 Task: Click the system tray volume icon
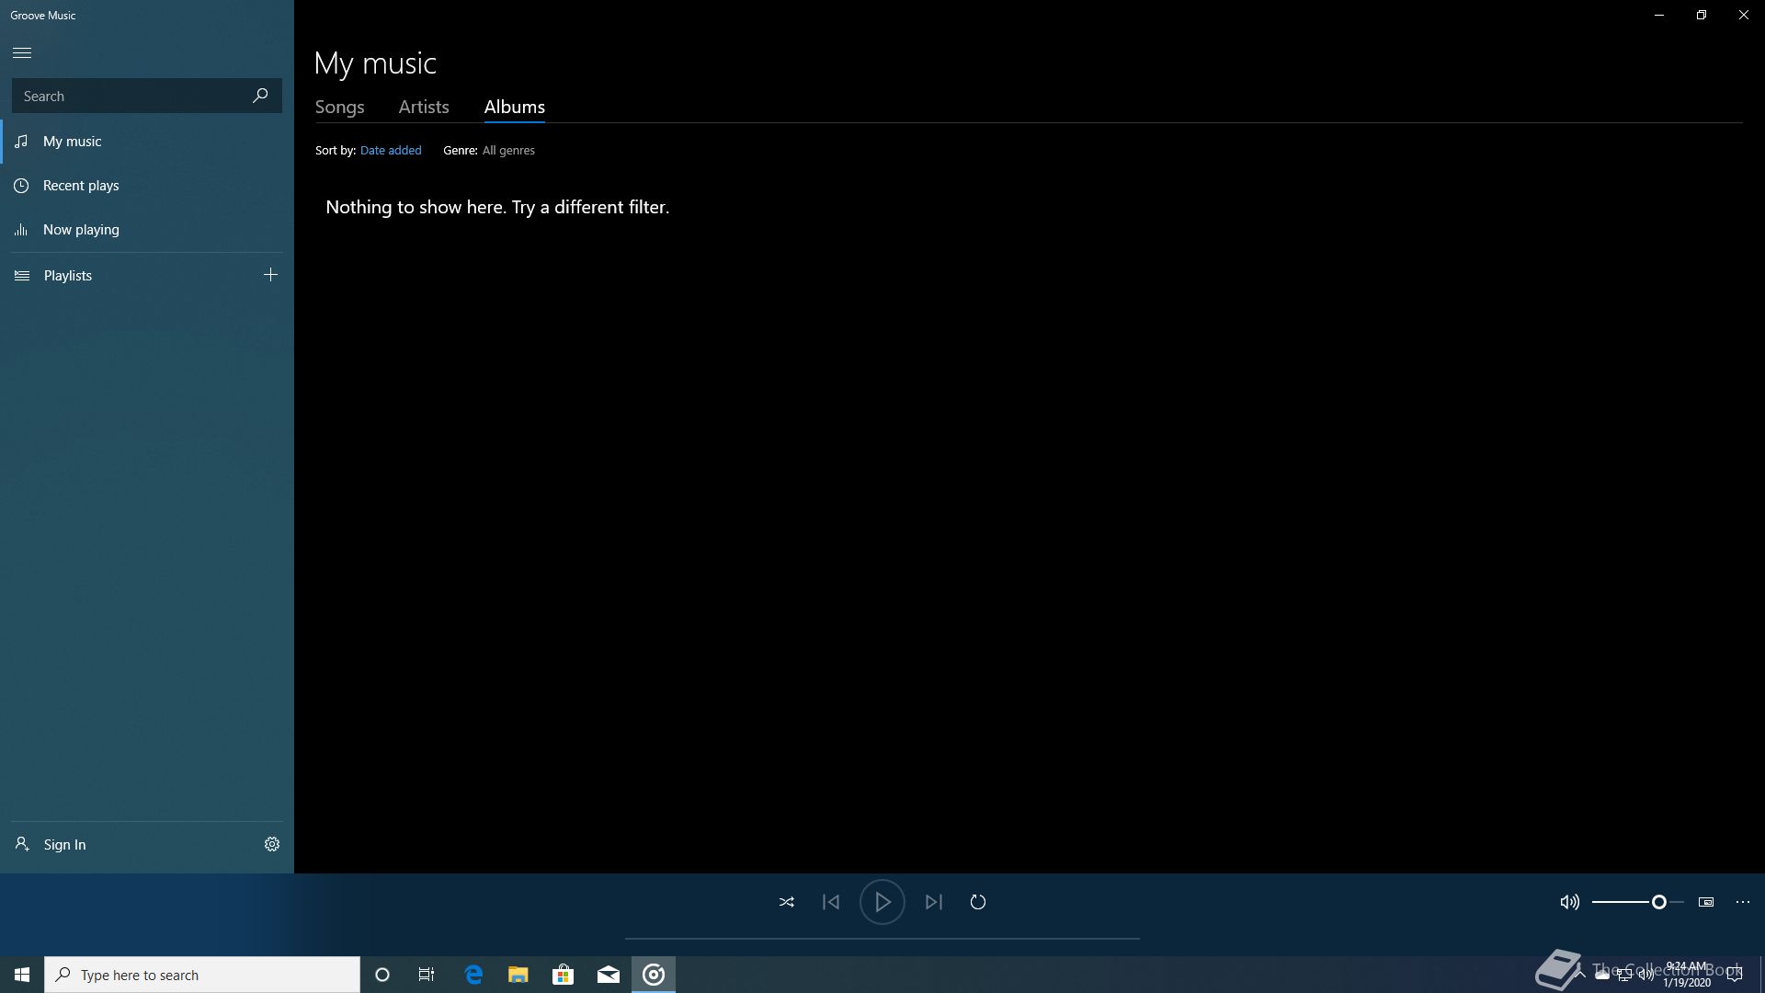[1645, 975]
